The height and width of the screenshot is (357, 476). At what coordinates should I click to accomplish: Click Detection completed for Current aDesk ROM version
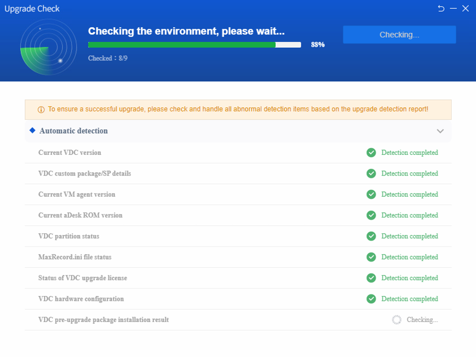coord(410,215)
